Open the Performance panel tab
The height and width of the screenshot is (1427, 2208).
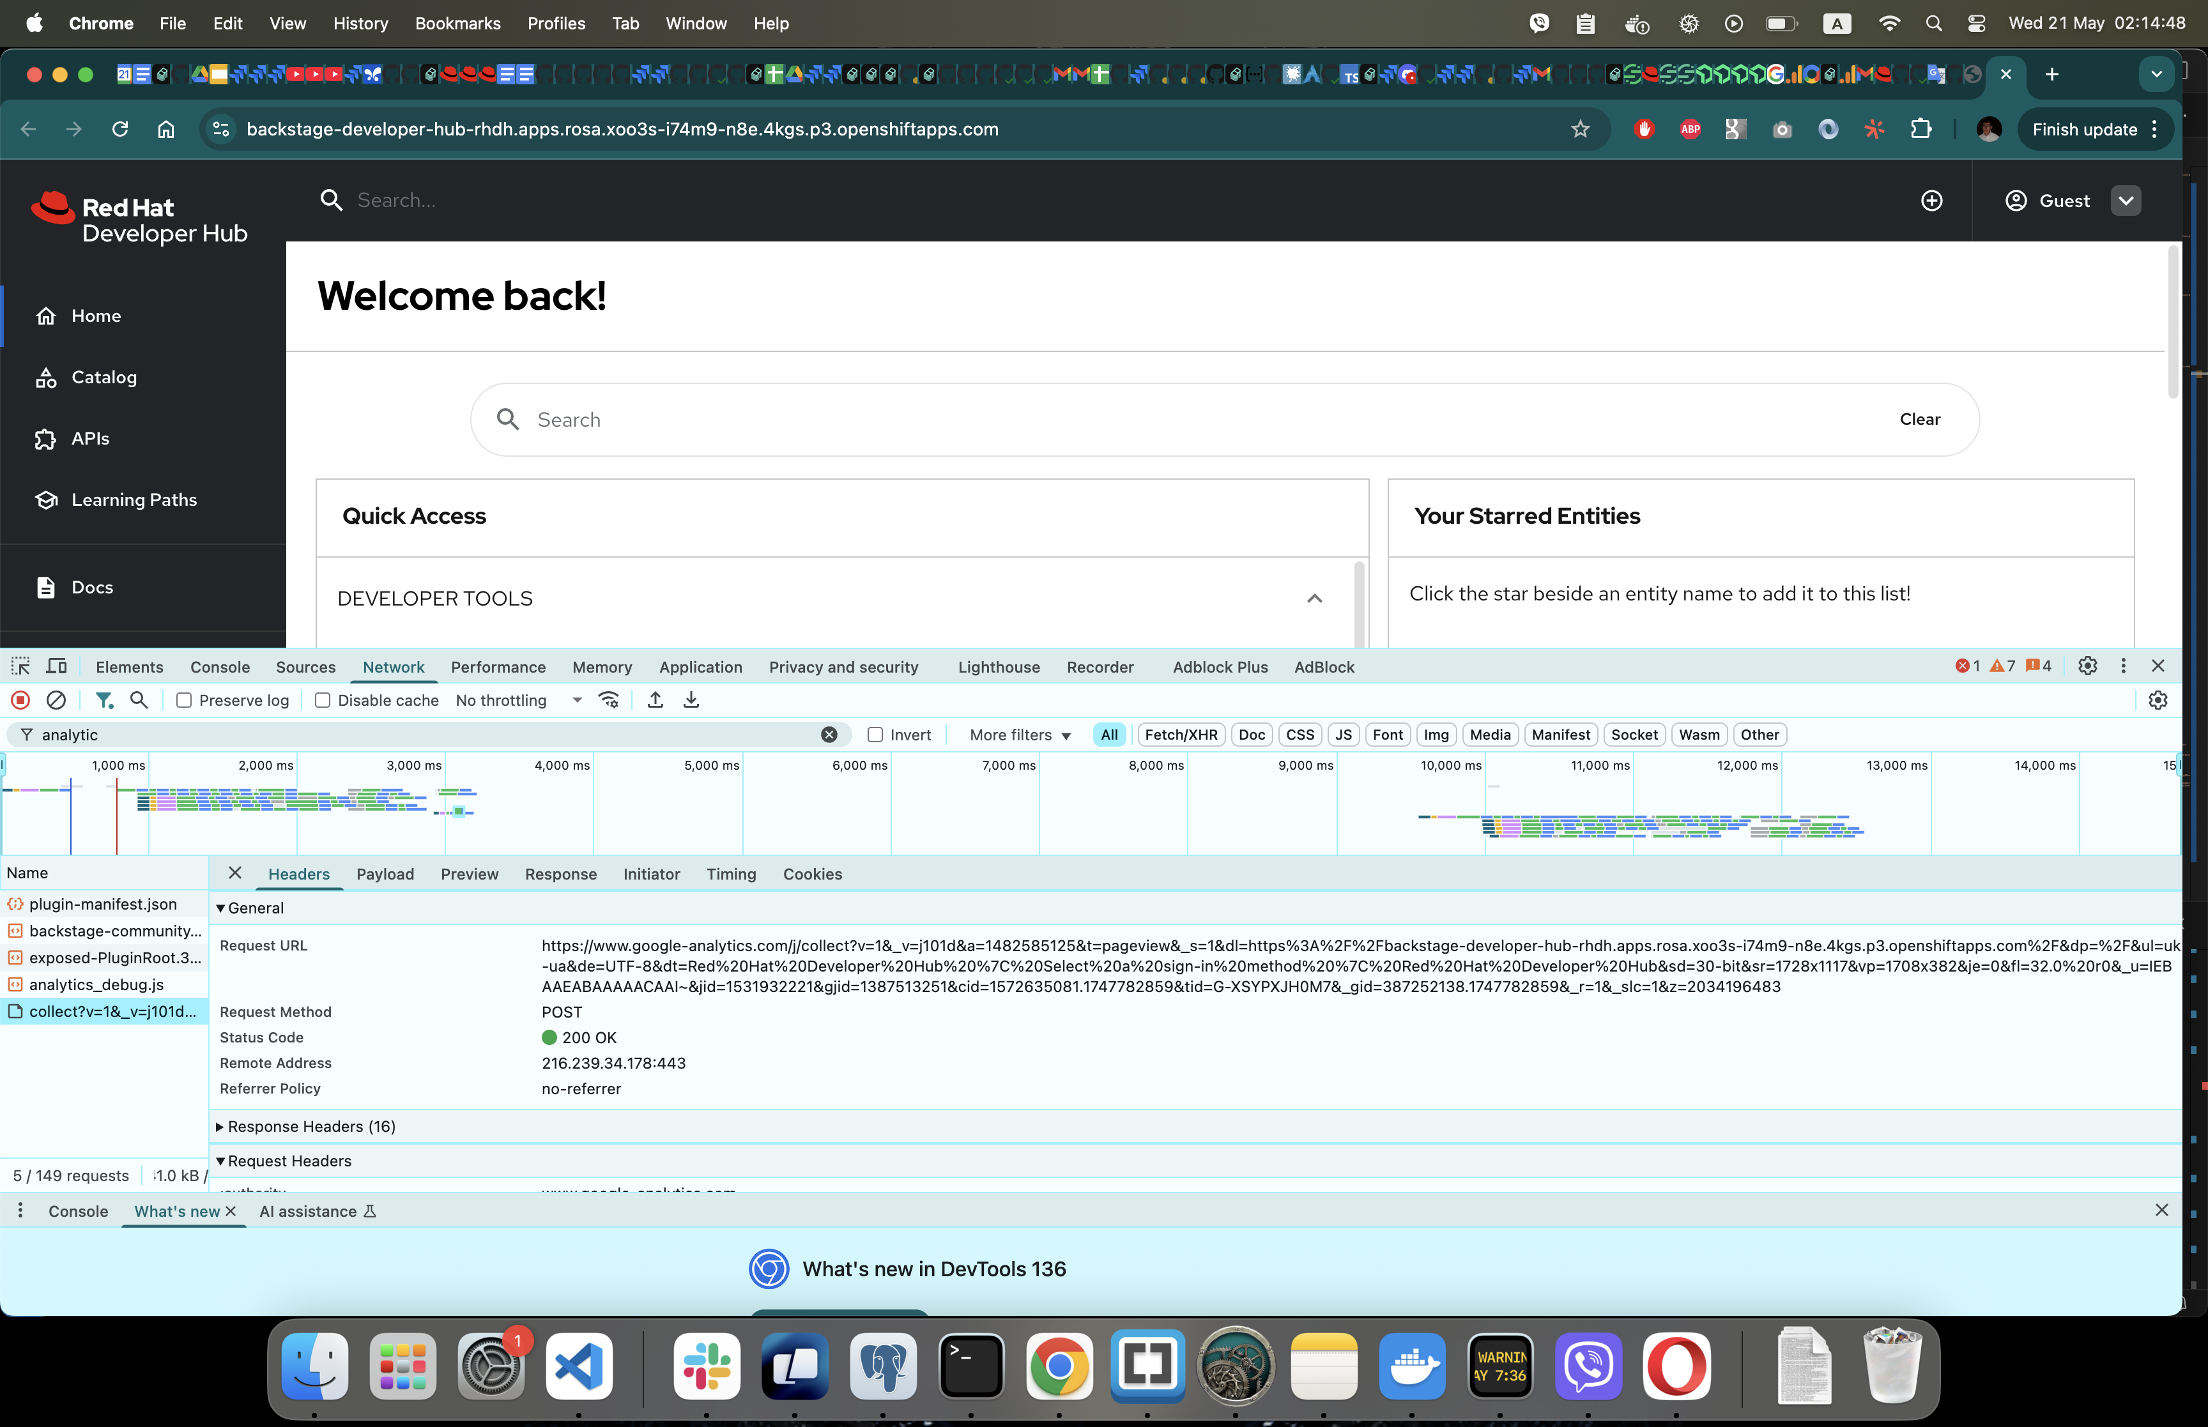click(x=498, y=667)
